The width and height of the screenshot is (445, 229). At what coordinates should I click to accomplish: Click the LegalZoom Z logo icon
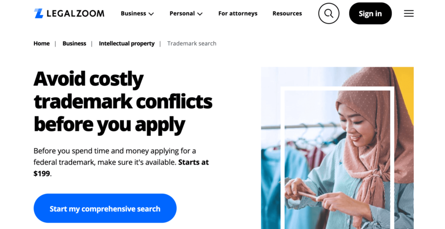coord(39,13)
